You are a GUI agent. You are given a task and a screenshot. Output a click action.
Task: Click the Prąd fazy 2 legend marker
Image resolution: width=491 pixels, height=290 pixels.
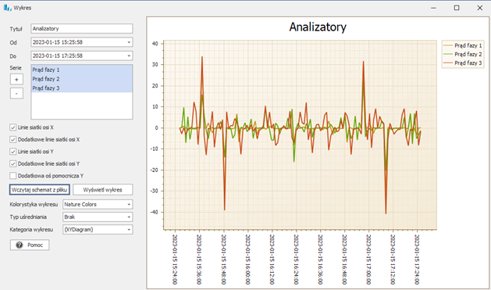(x=448, y=54)
